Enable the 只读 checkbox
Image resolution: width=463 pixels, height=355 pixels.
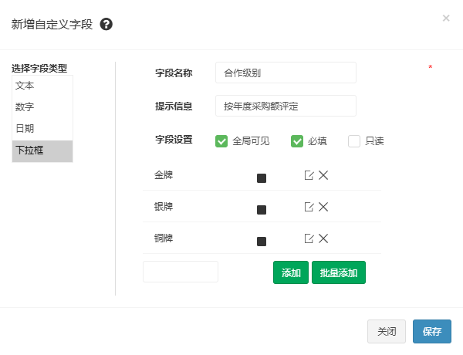tap(354, 141)
